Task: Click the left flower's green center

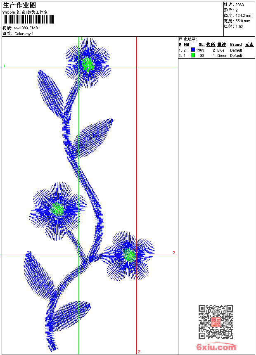Action: [57, 209]
